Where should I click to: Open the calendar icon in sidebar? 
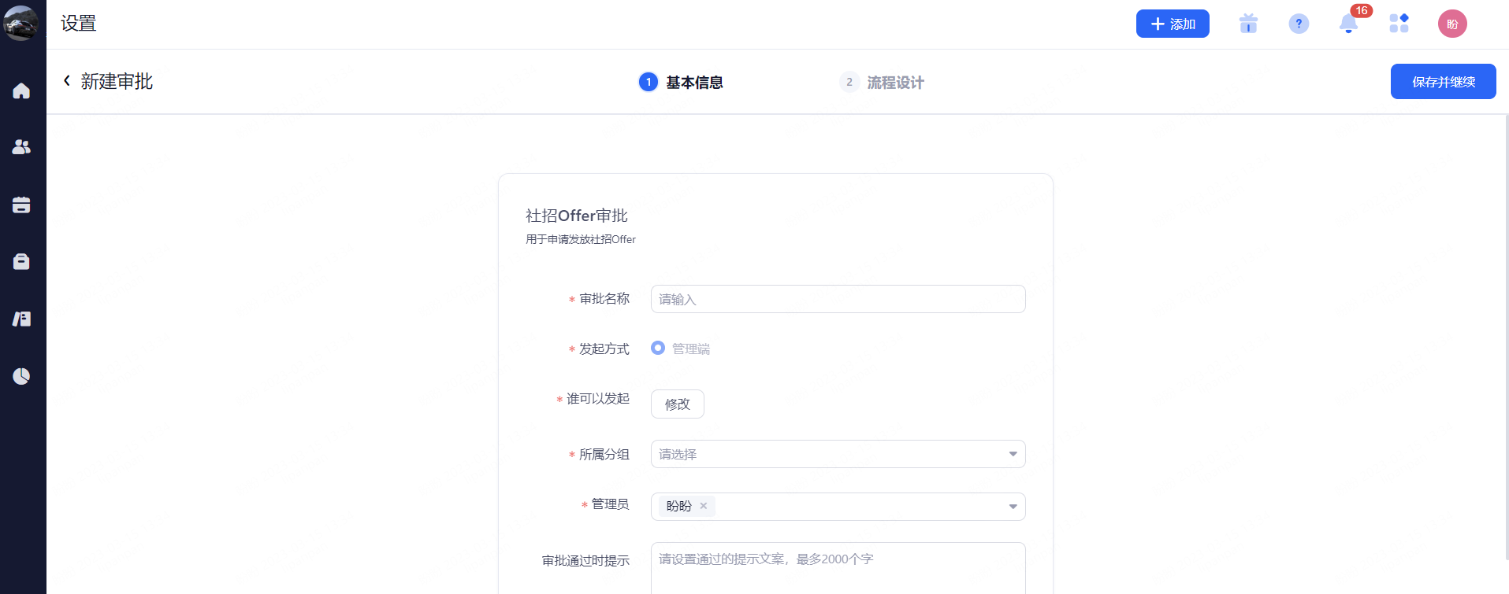click(x=21, y=205)
